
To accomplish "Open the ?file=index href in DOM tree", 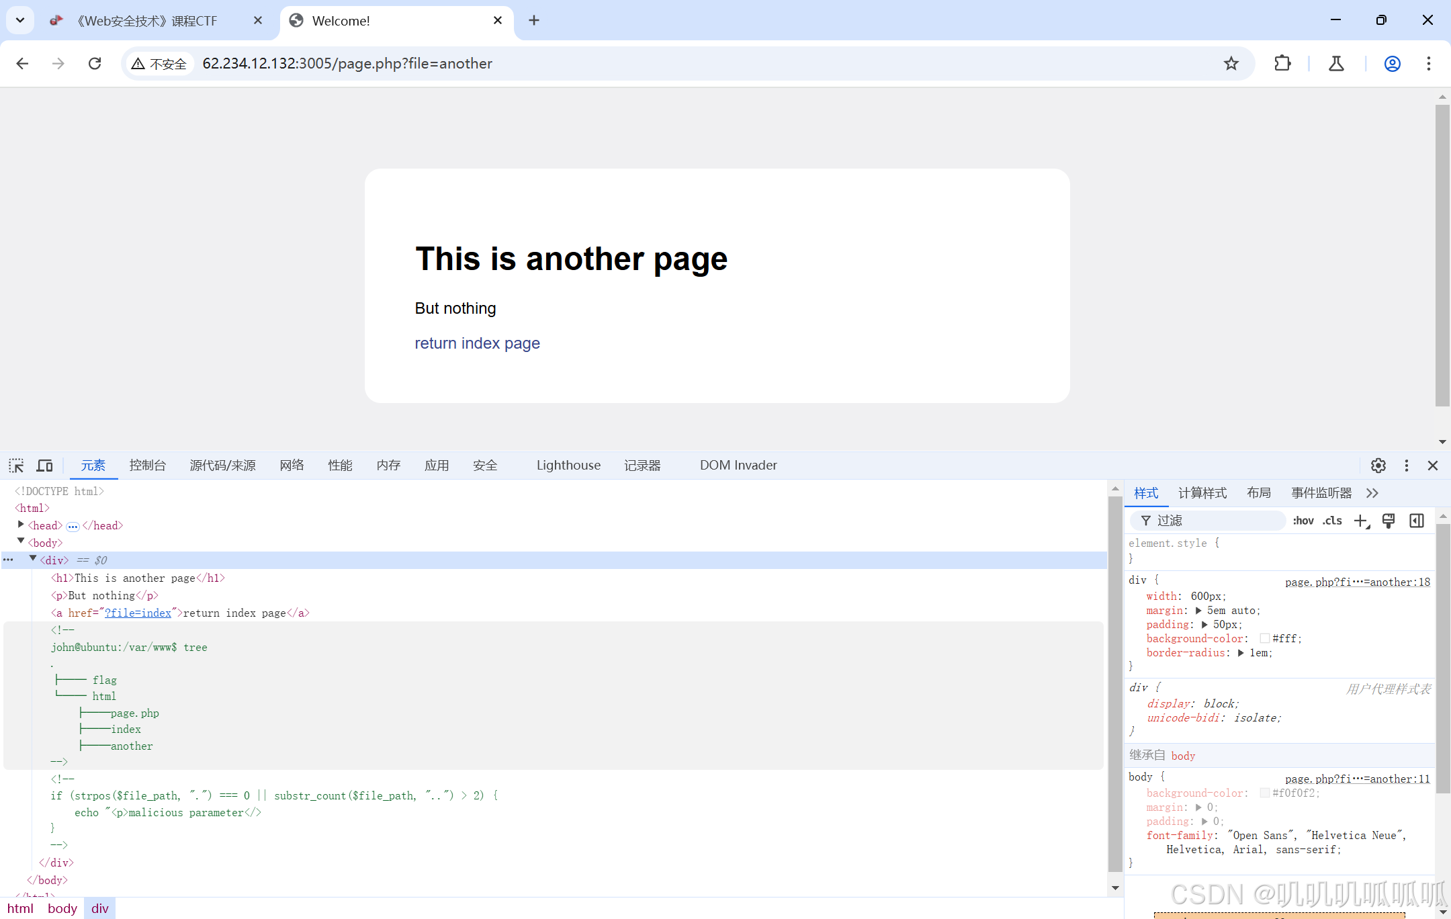I will pos(138,613).
